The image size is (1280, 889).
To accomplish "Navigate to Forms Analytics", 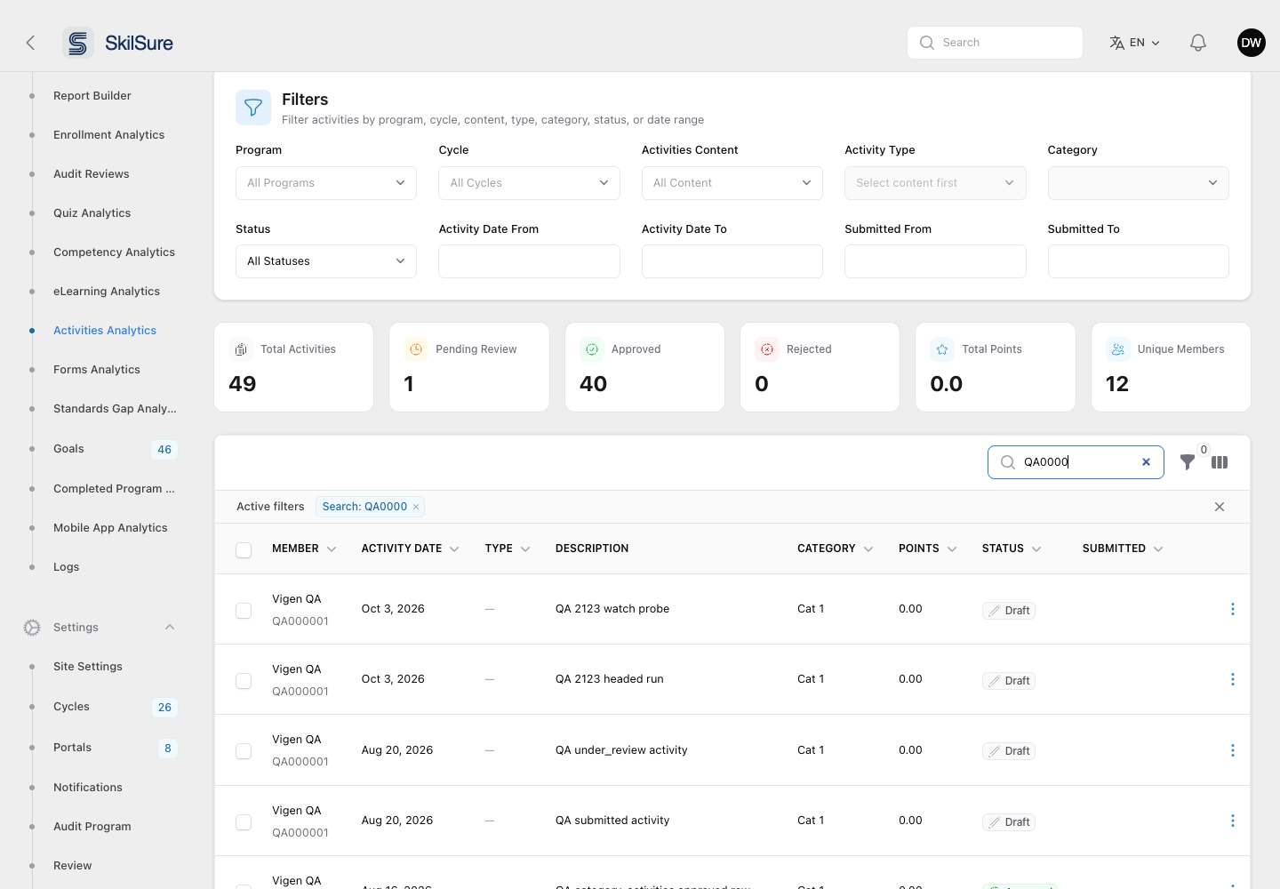I will coord(97,370).
